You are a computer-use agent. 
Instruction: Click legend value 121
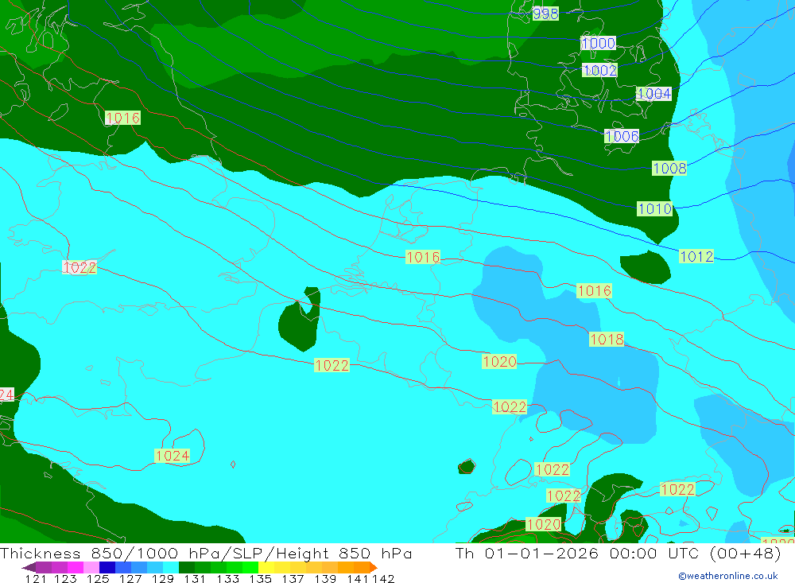(x=36, y=578)
